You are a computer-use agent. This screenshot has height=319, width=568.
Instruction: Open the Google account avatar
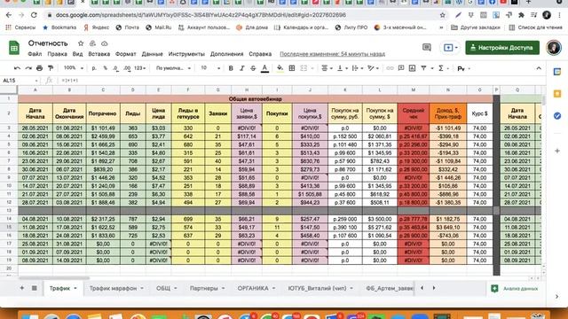(x=554, y=47)
